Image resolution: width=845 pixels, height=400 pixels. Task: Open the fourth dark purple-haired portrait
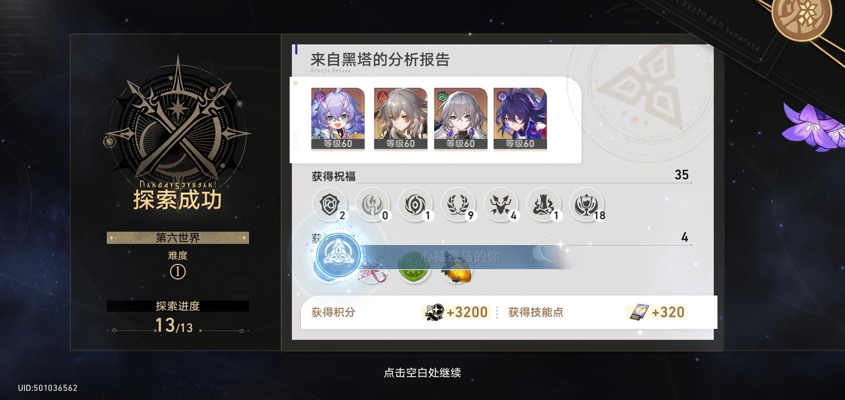pos(520,118)
